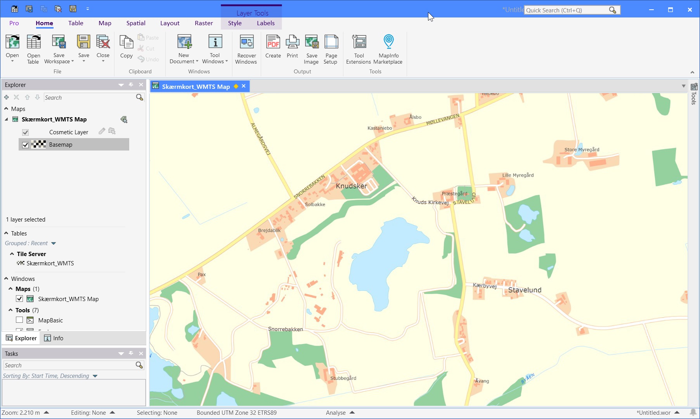Uncheck the Basemap layer checkbox
The width and height of the screenshot is (700, 419).
point(26,145)
